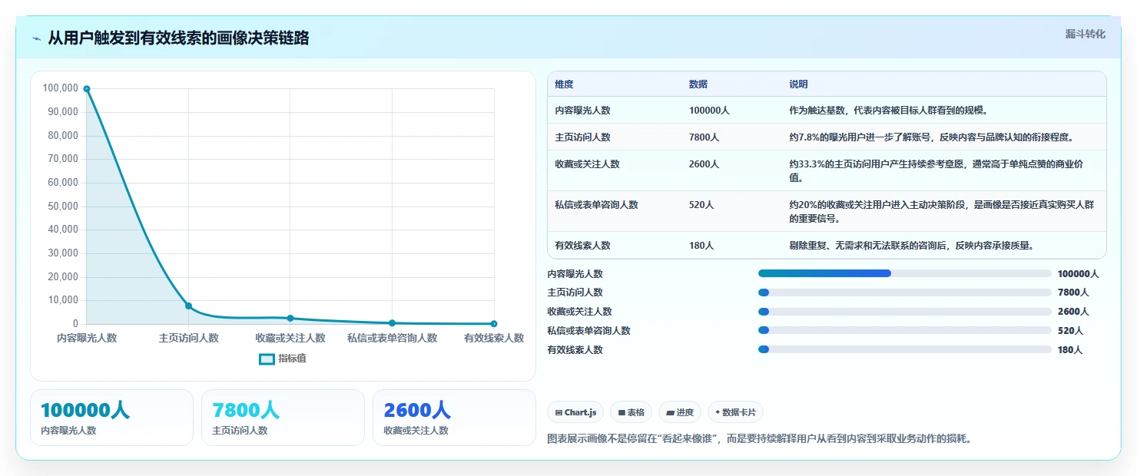This screenshot has height=476, width=1137.
Task: Select the 数据卡片 tag chip
Action: click(x=735, y=412)
